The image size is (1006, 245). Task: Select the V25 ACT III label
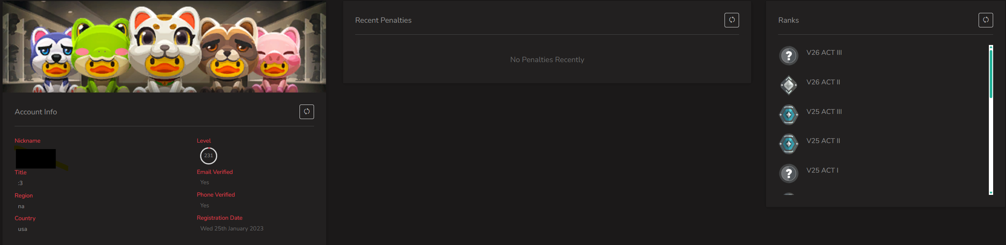pos(824,112)
